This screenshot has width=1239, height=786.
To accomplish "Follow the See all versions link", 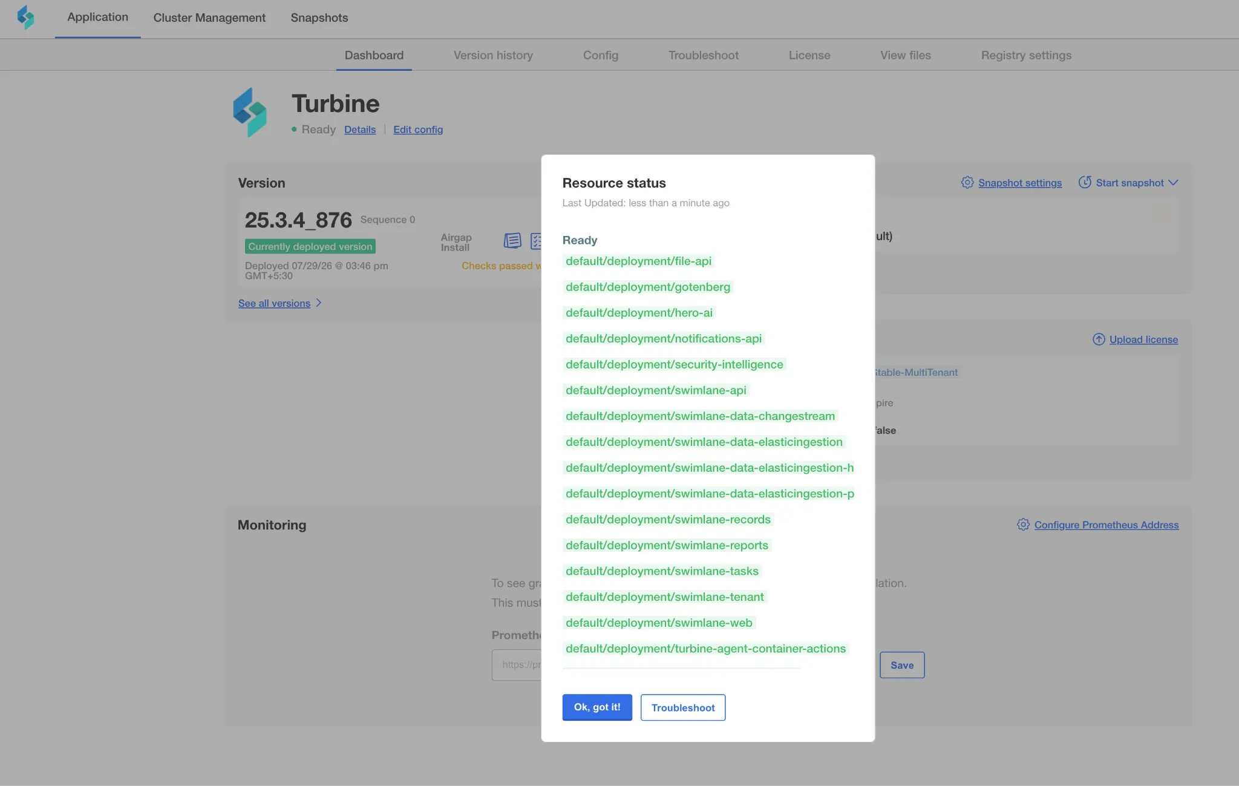I will 274,303.
